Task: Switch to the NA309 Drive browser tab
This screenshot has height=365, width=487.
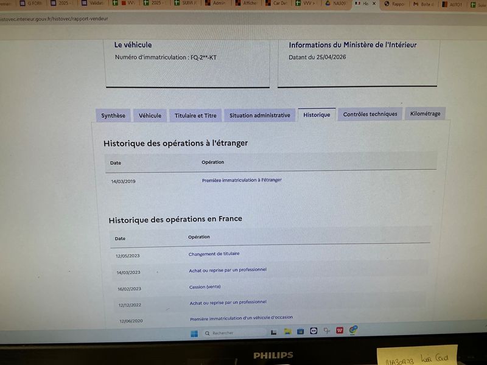Action: (x=335, y=3)
